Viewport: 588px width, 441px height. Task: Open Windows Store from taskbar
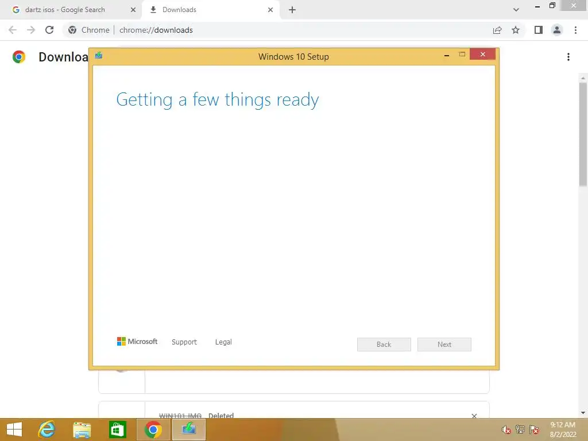117,430
